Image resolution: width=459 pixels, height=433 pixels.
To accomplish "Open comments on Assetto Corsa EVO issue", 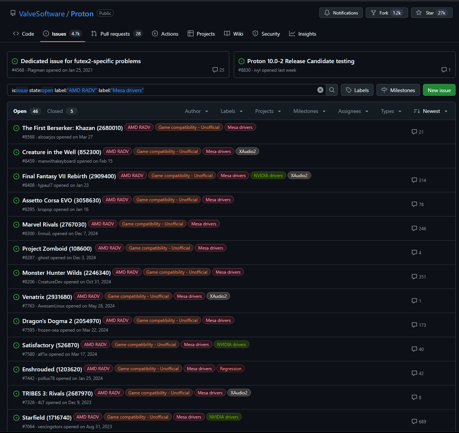I will pyautogui.click(x=418, y=204).
